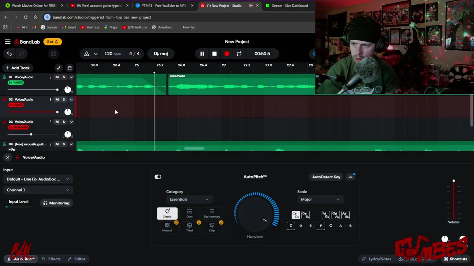Click the Get membership button
The image size is (474, 266).
53,42
